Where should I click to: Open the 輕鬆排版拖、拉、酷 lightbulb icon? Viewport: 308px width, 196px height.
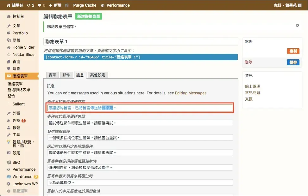coord(9,142)
